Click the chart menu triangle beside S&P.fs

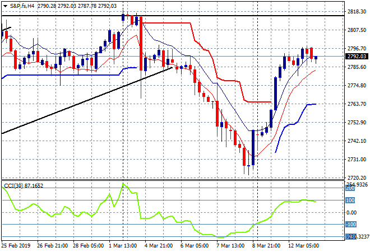pos(5,6)
